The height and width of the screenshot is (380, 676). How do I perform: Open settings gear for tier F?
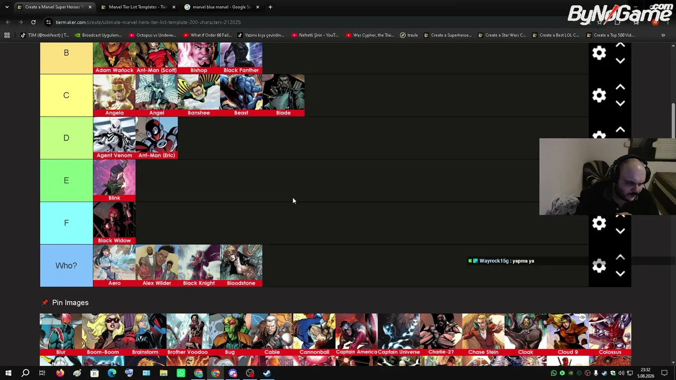tap(599, 223)
